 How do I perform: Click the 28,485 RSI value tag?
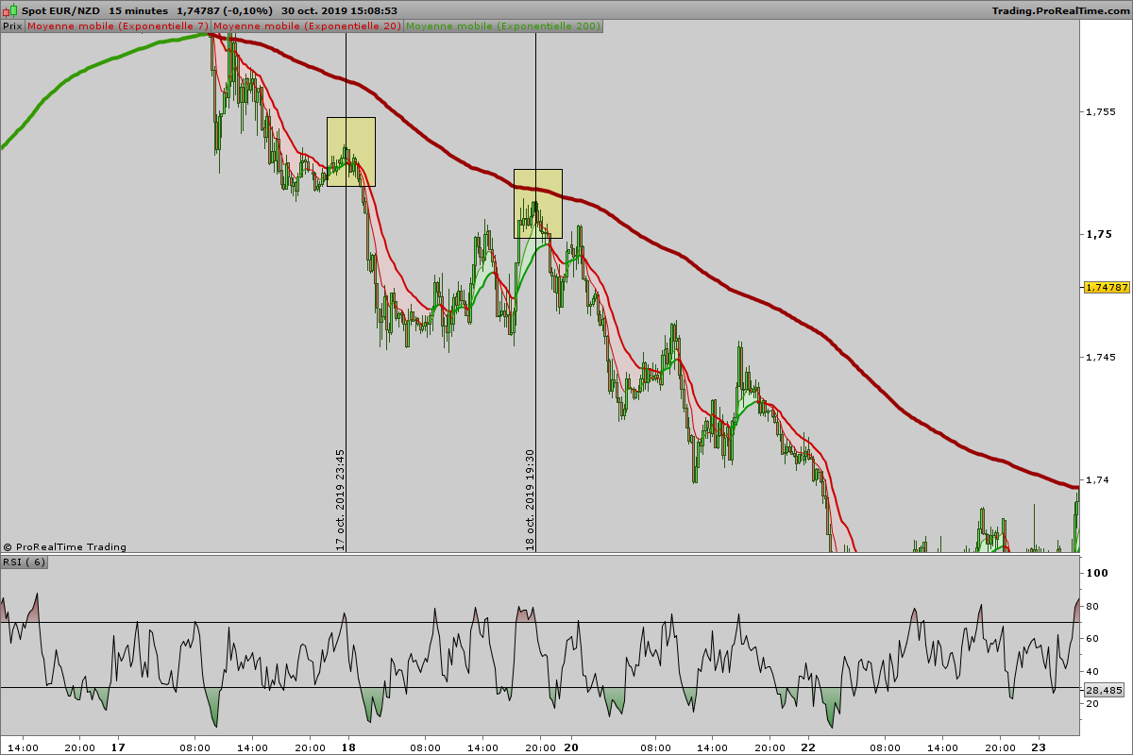point(1105,690)
